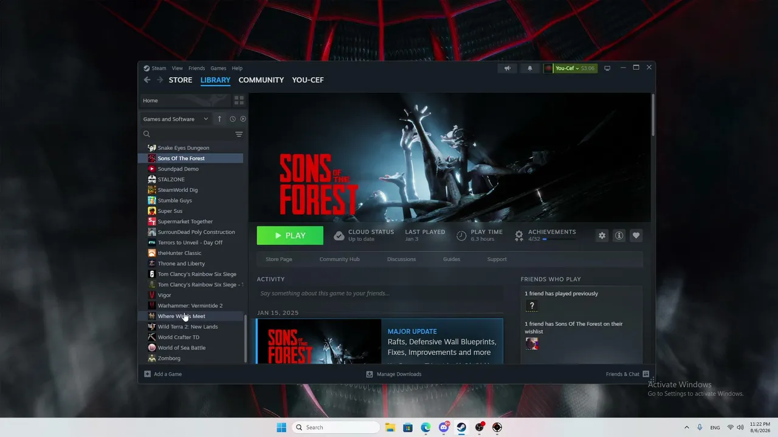Click the Windows taskbar Search box
This screenshot has width=778, height=437.
click(336, 427)
